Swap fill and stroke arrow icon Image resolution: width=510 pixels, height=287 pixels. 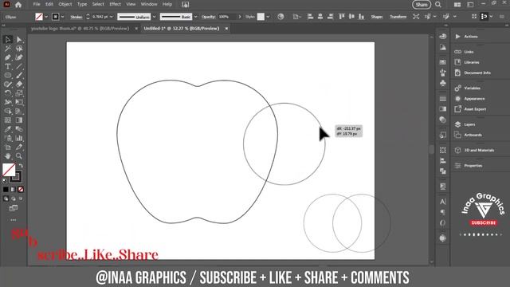click(22, 166)
